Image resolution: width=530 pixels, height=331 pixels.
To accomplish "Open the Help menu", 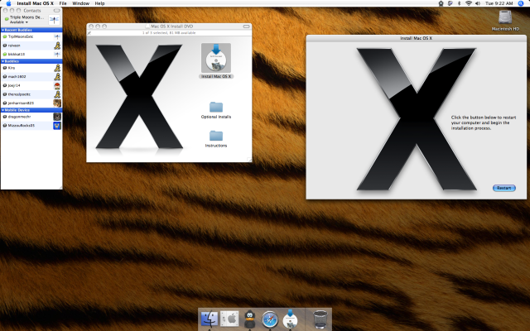I will (99, 3).
